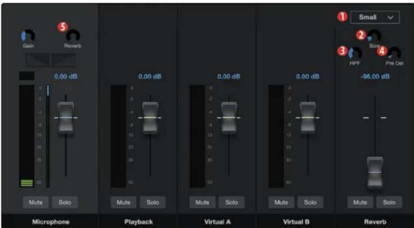
Task: Click the Microphone clip indicator box
Action: 27,76
